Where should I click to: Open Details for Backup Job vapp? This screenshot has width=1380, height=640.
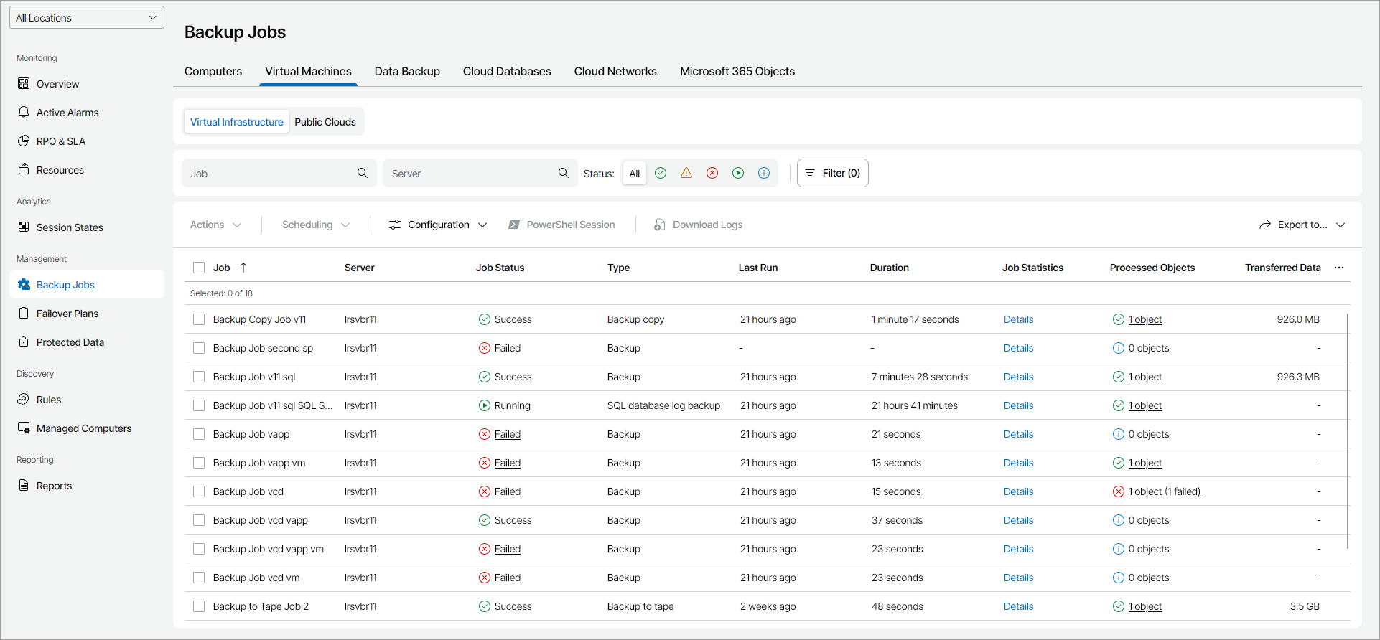click(1018, 434)
